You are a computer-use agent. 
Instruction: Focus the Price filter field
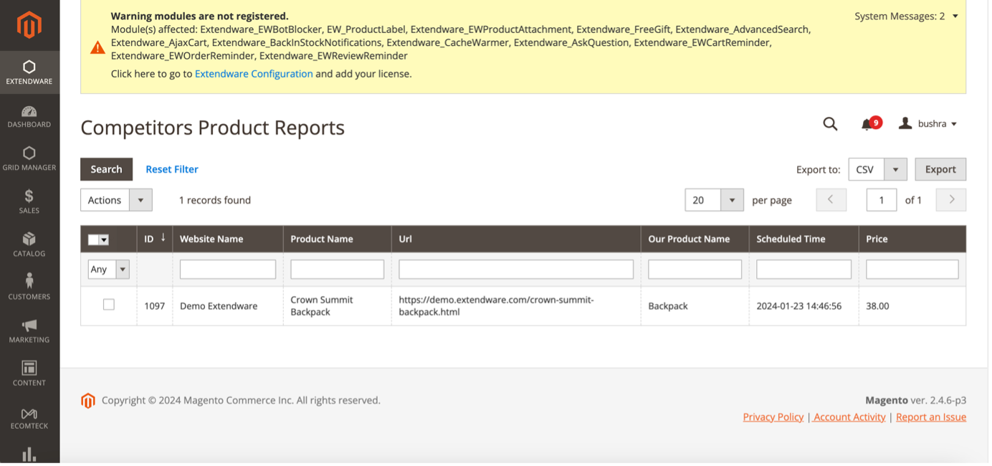pos(912,270)
